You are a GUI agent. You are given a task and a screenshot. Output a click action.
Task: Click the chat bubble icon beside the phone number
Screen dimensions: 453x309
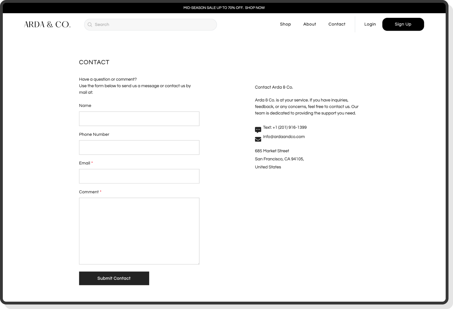(258, 130)
